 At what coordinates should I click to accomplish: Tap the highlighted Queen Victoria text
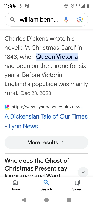coord(57,57)
